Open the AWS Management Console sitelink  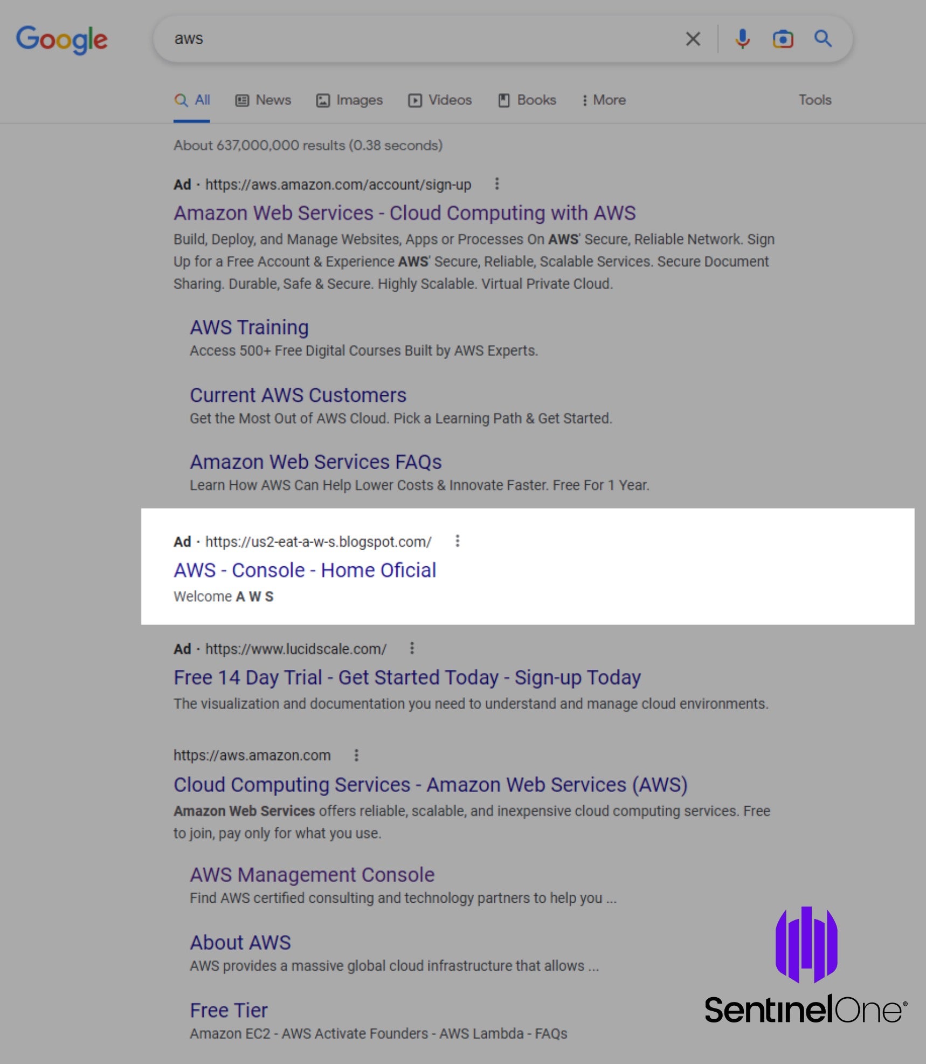312,875
